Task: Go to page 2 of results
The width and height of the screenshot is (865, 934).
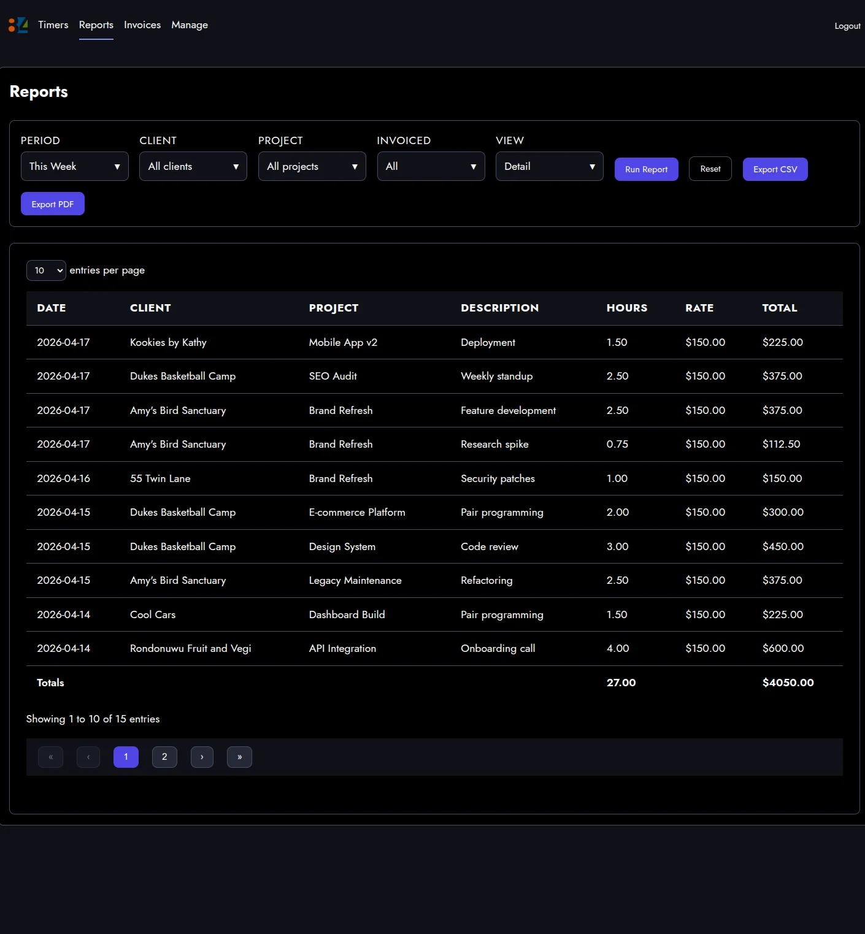Action: click(x=164, y=757)
